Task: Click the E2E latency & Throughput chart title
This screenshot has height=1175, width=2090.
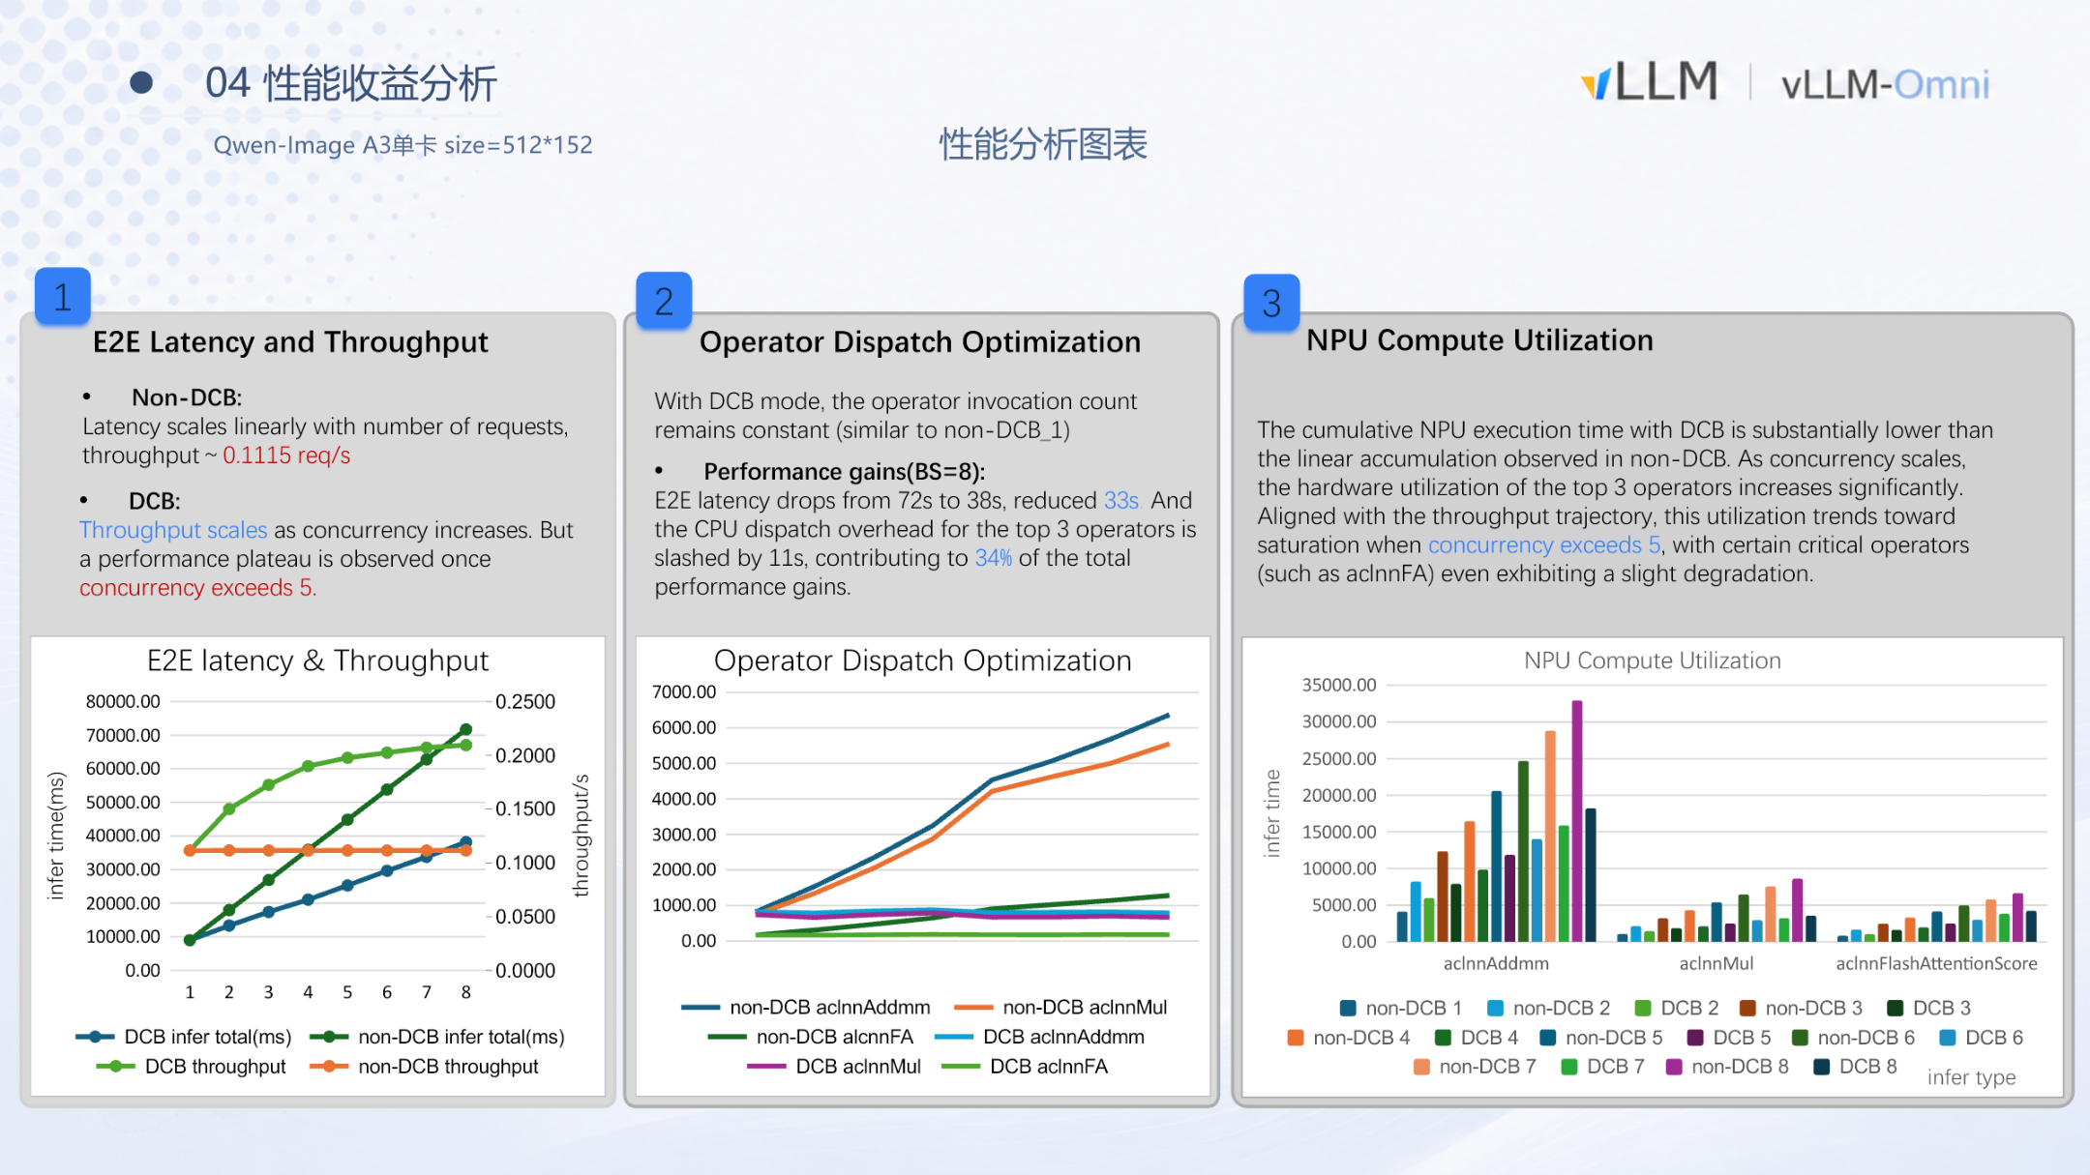Action: coord(317,661)
